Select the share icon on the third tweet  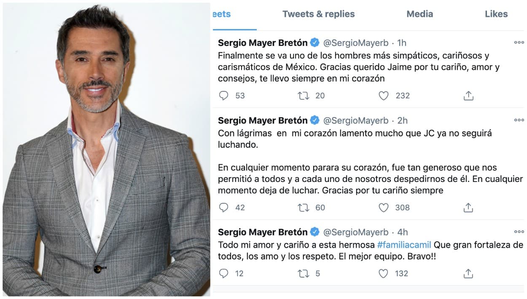coord(468,273)
